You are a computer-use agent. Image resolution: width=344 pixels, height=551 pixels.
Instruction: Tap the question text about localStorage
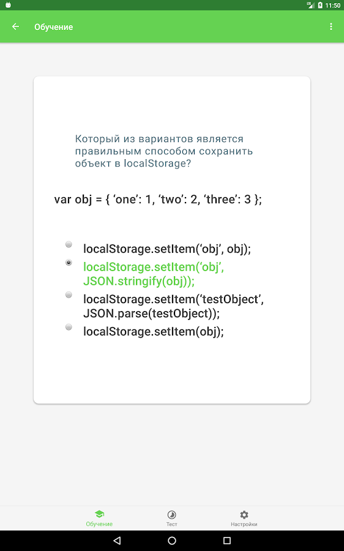point(164,151)
